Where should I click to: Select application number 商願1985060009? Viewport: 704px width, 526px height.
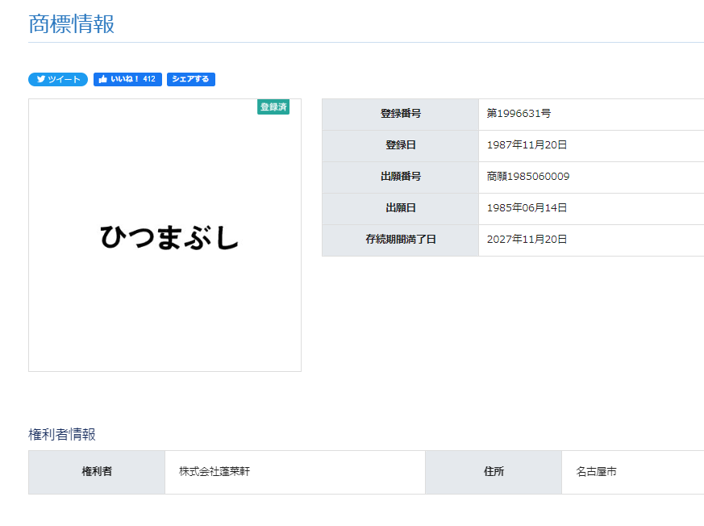(x=528, y=176)
